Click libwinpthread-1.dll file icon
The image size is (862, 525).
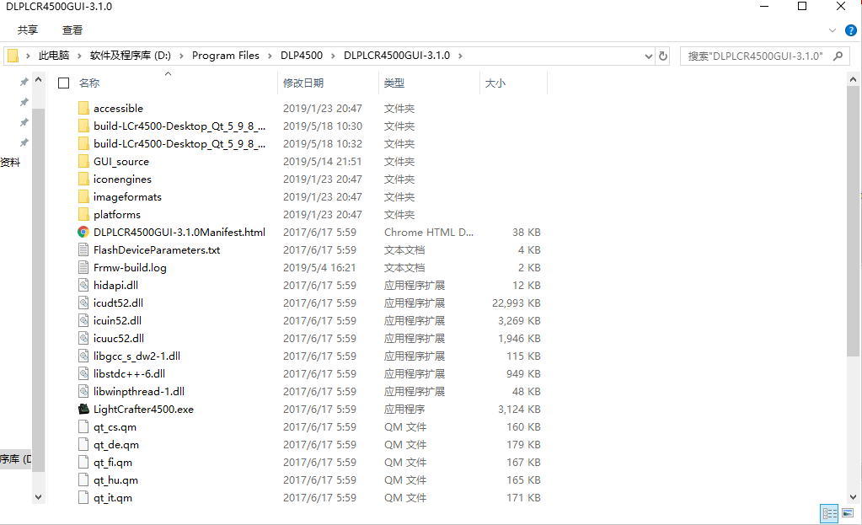pos(83,391)
